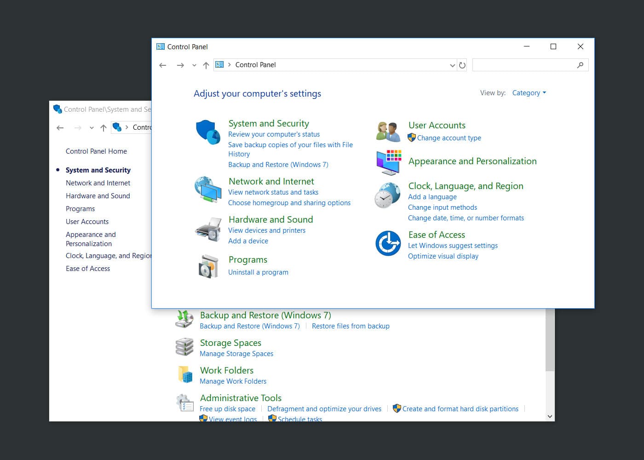Select Network and Internet in sidebar
Screen dimensions: 644x460
(x=98, y=183)
